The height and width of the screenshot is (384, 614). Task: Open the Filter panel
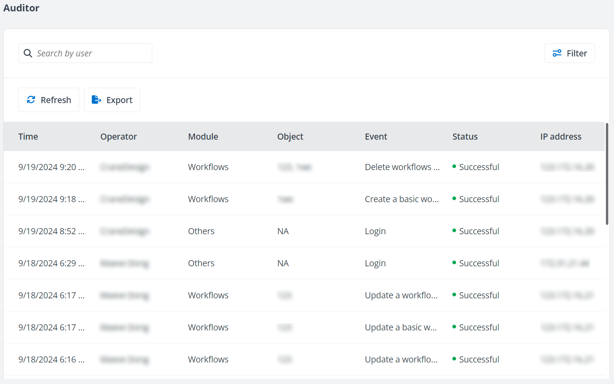570,53
